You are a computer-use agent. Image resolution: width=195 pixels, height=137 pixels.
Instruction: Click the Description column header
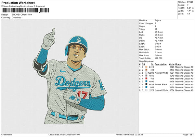click(161, 64)
